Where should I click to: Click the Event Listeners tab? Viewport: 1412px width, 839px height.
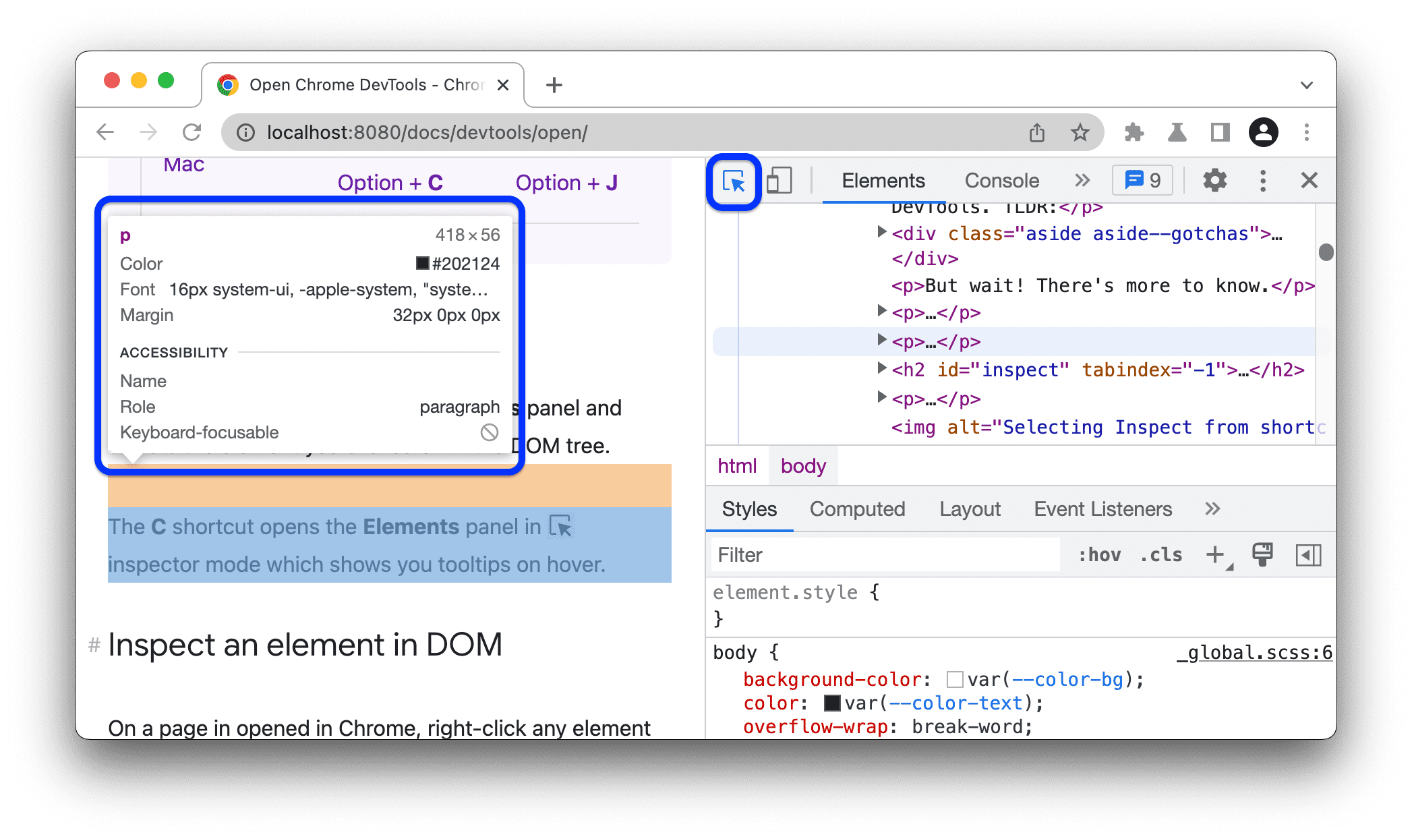[x=1102, y=509]
